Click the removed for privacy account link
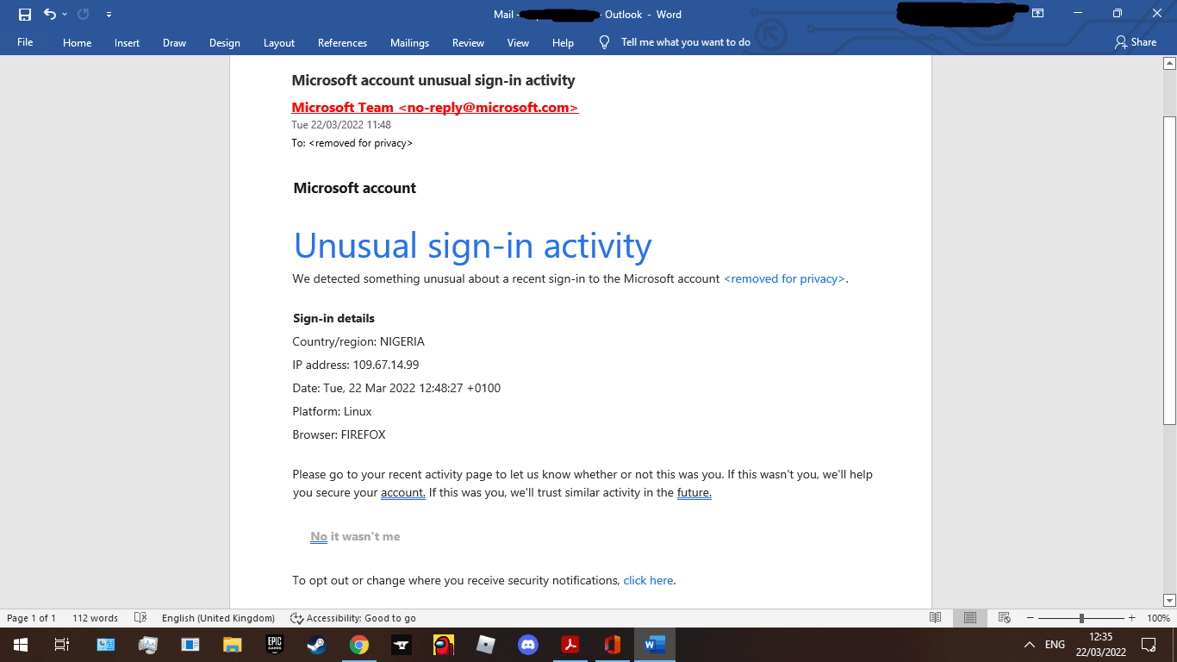1177x662 pixels. click(784, 278)
